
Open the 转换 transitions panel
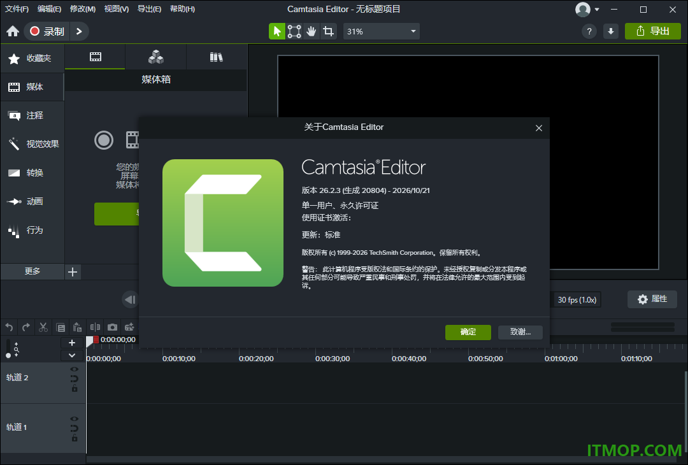pos(32,173)
